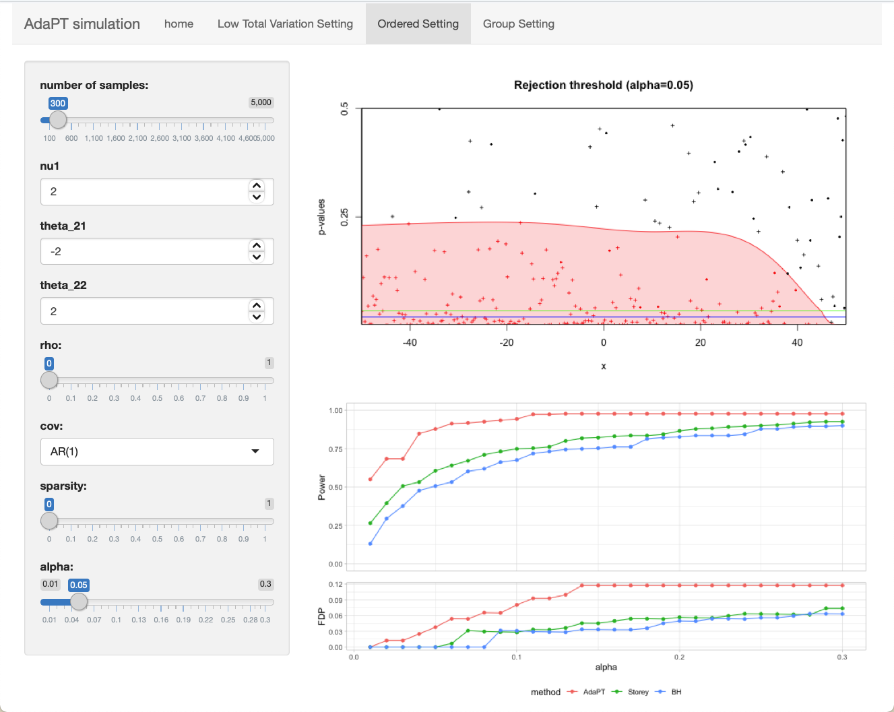
Task: Decrease theta_21 with the down arrow
Action: (x=257, y=257)
